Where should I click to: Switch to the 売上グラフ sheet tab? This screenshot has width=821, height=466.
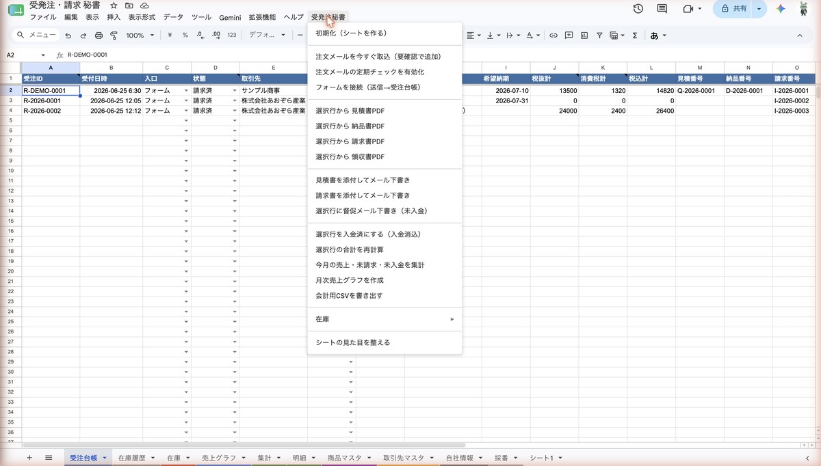223,458
